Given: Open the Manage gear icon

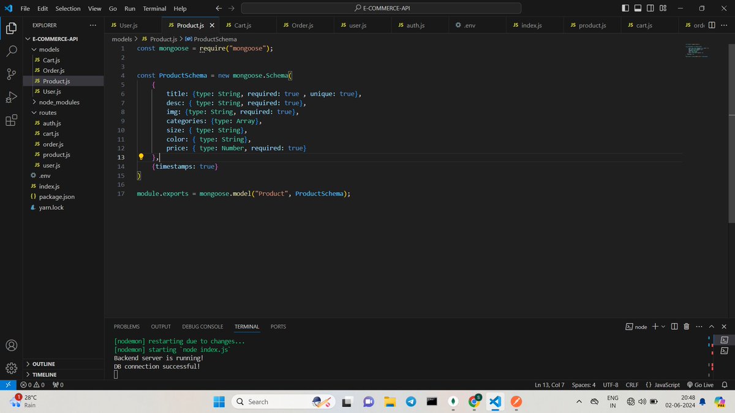Looking at the screenshot, I should pyautogui.click(x=11, y=368).
